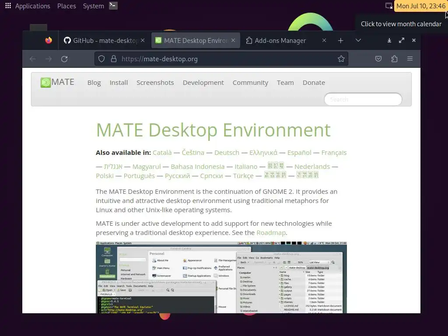
Task: Open the Team page
Action: coord(285,83)
